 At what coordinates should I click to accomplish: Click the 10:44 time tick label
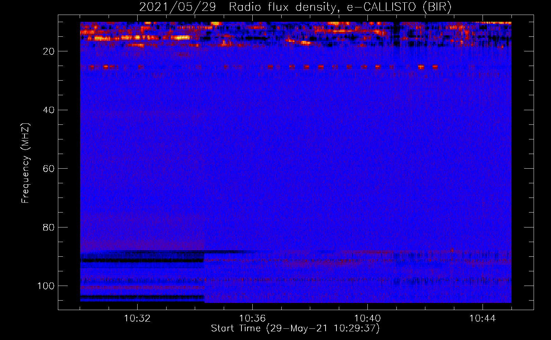coord(483,319)
